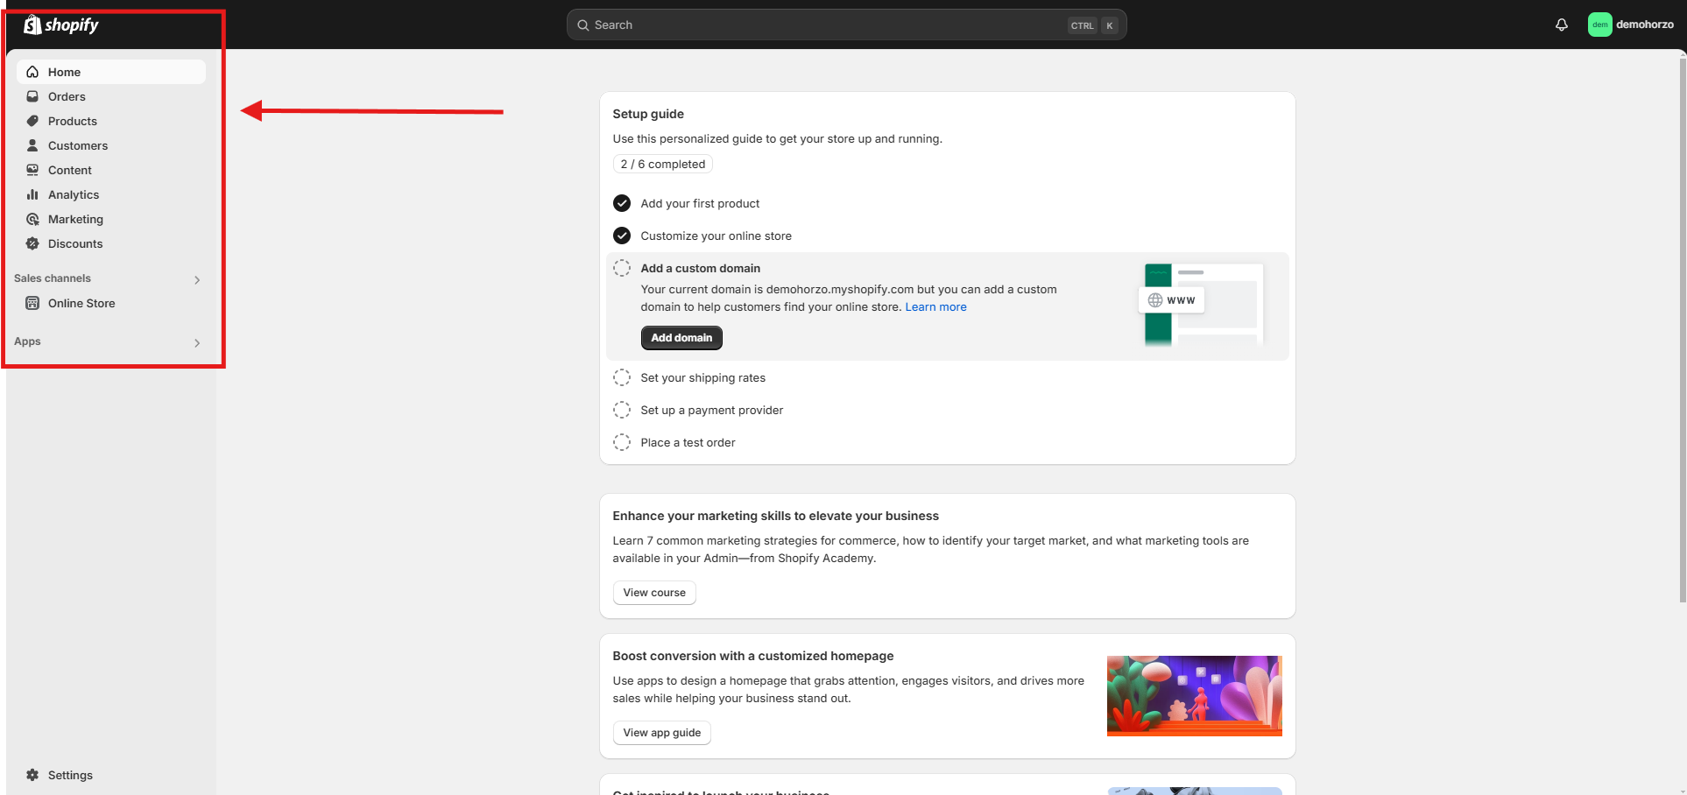Click the Shopify logo in header

[x=61, y=25]
